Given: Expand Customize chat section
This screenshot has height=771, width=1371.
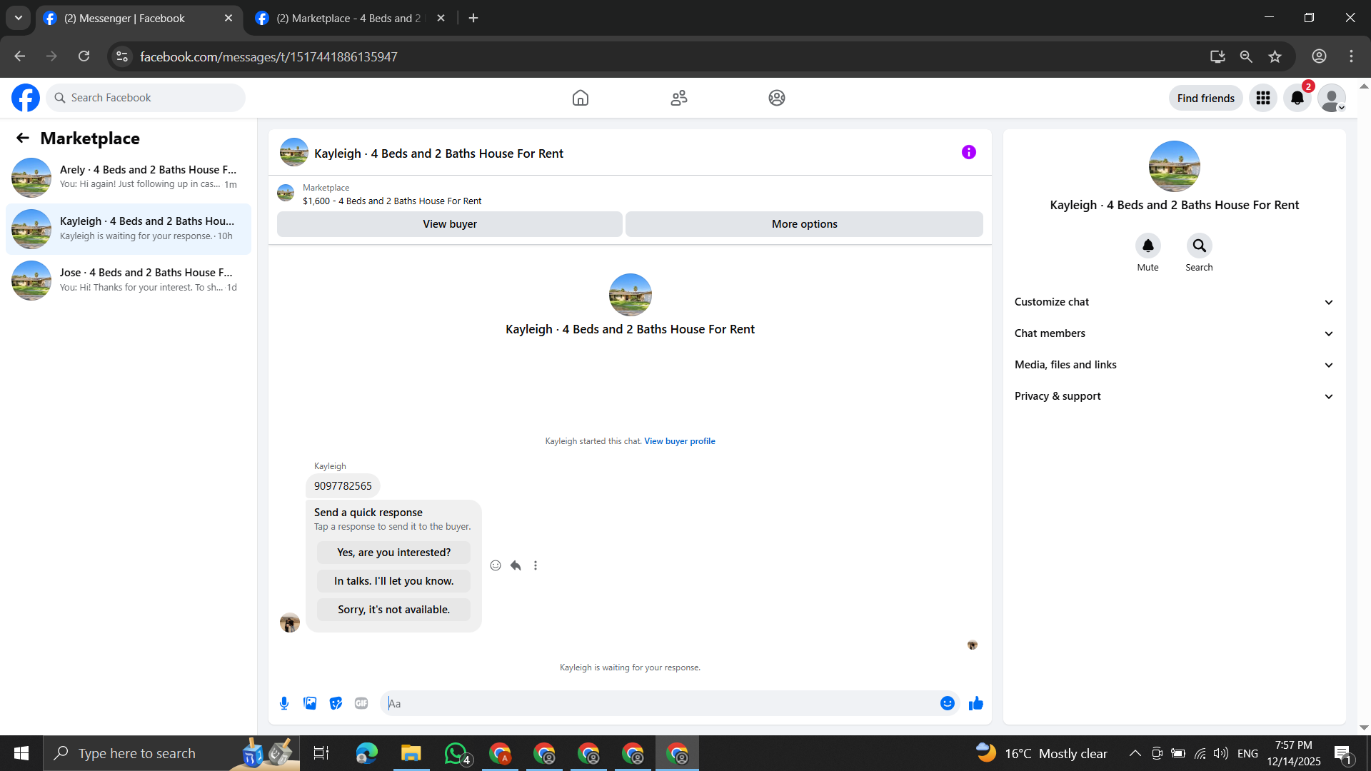Looking at the screenshot, I should [1174, 302].
